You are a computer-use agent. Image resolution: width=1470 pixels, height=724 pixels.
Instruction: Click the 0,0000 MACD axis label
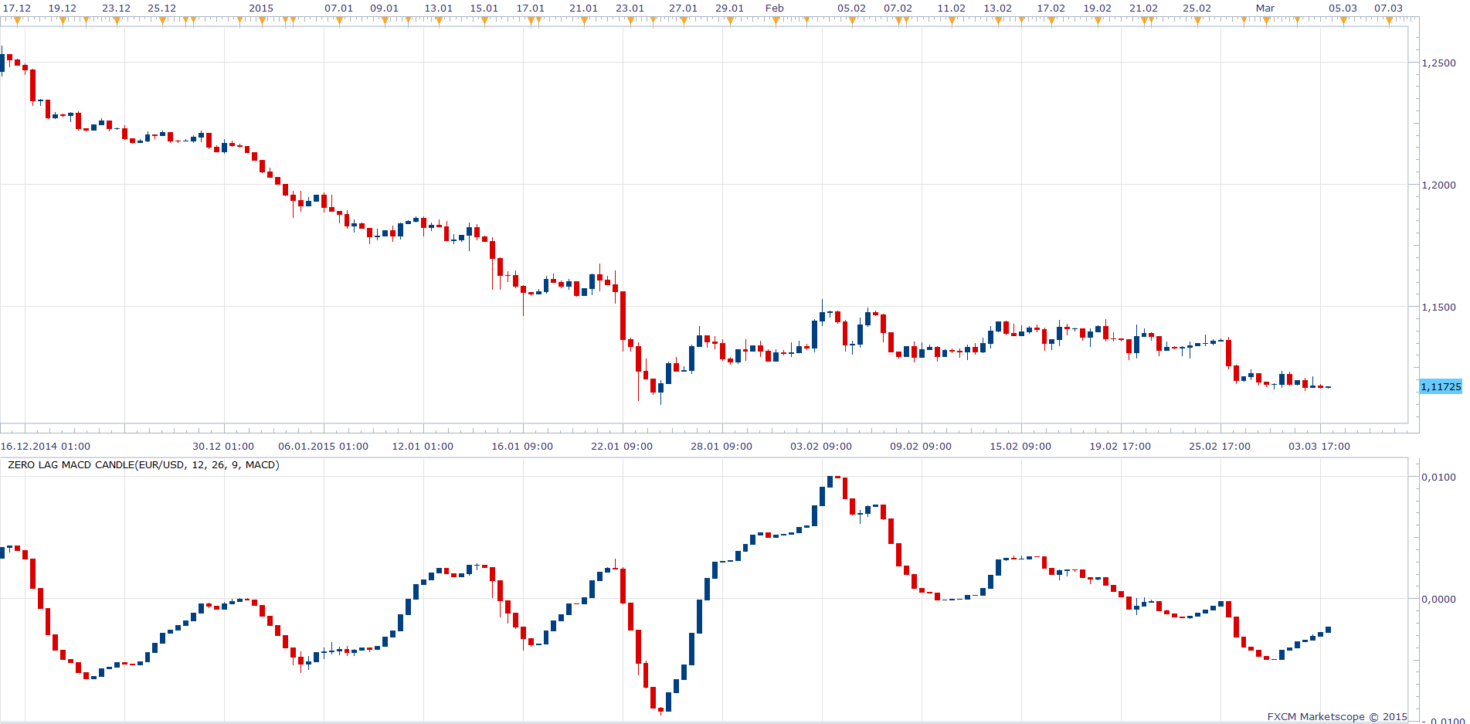click(x=1438, y=599)
